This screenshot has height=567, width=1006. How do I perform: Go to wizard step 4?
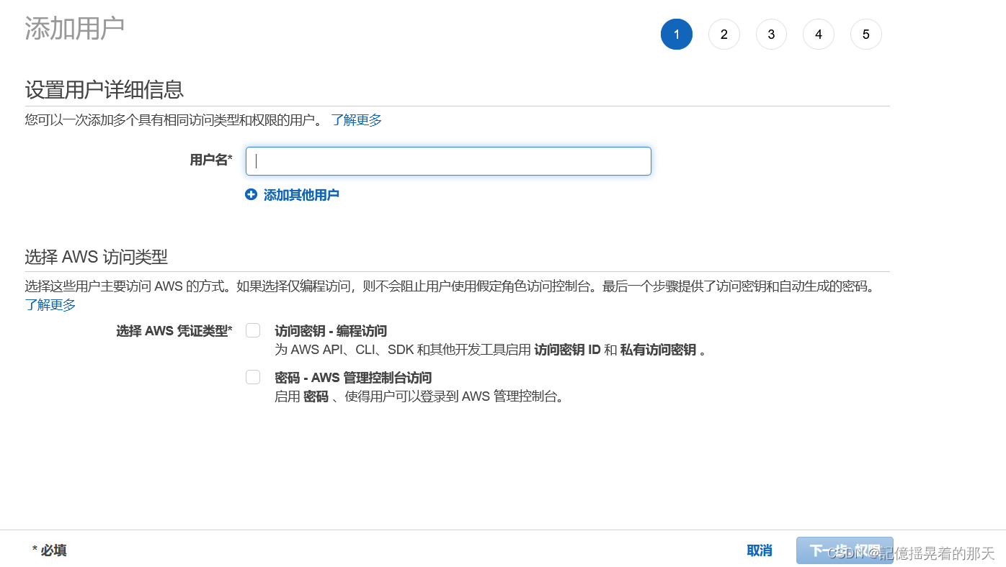click(x=819, y=35)
